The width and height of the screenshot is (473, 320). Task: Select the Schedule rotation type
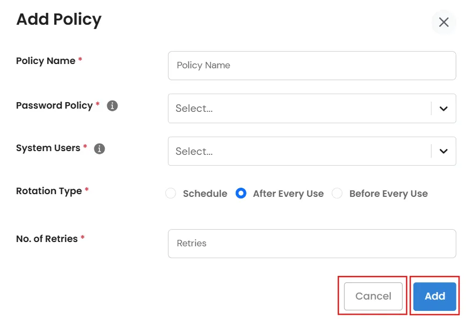point(171,194)
